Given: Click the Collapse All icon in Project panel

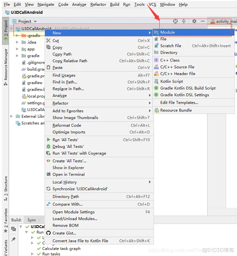Looking at the screenshot, I should [x=184, y=21].
